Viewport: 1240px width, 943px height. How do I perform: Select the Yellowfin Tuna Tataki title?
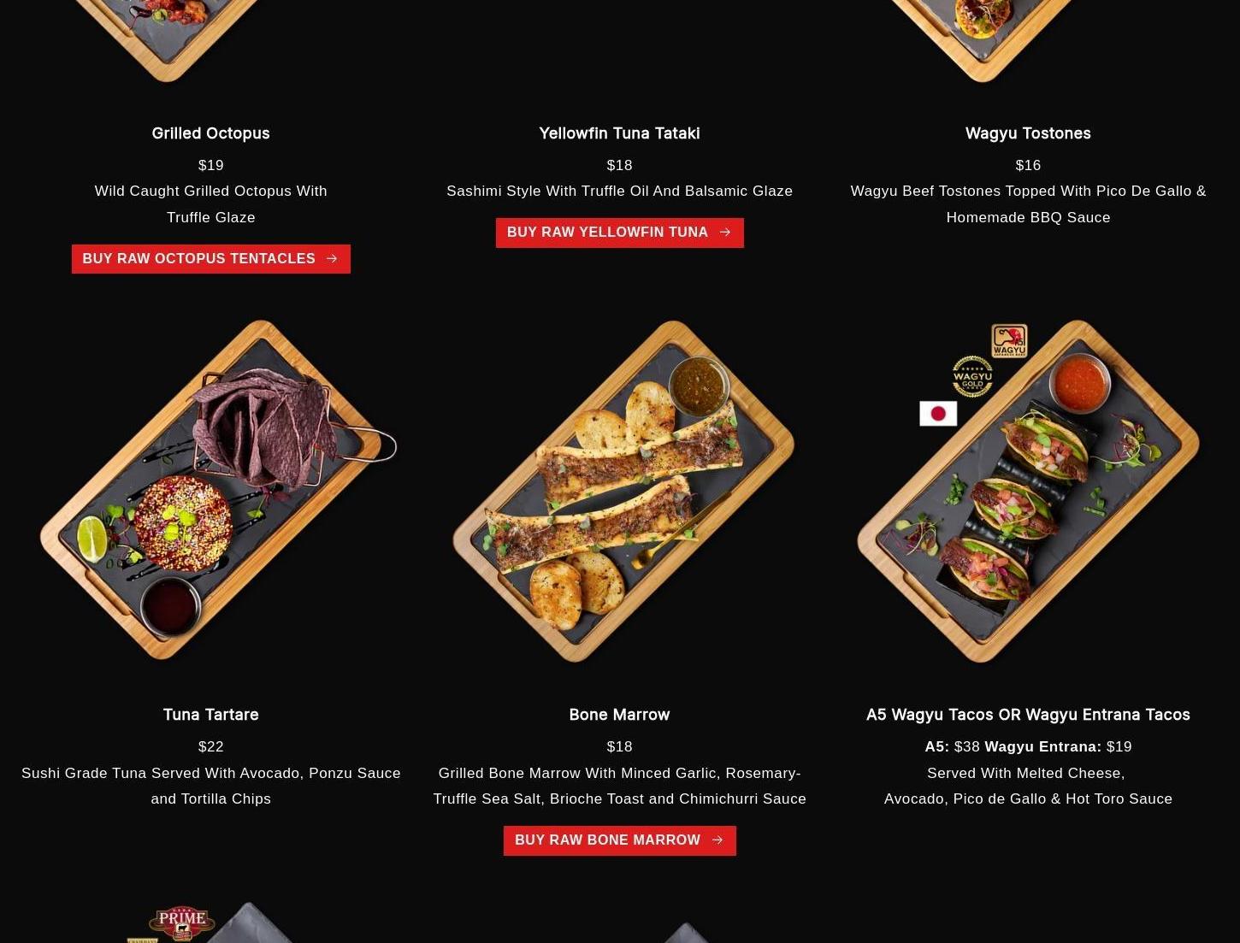tap(619, 133)
